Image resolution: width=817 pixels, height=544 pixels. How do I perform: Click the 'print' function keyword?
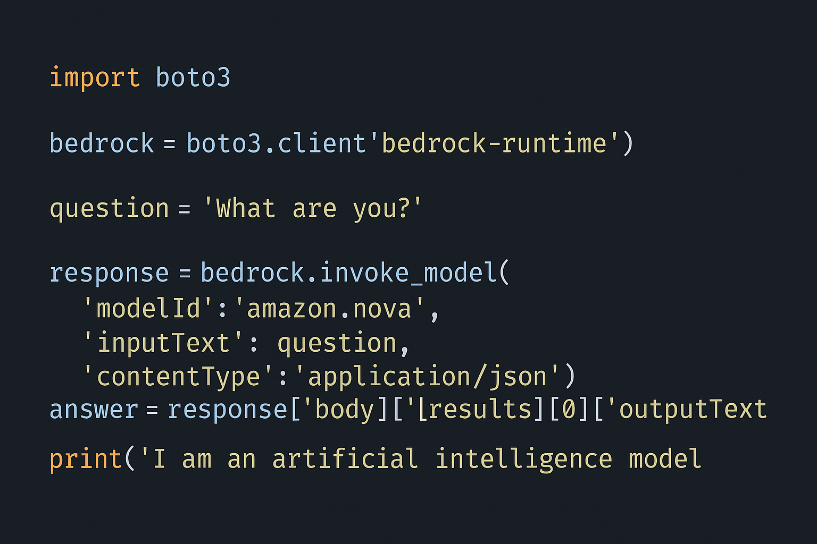pyautogui.click(x=86, y=460)
